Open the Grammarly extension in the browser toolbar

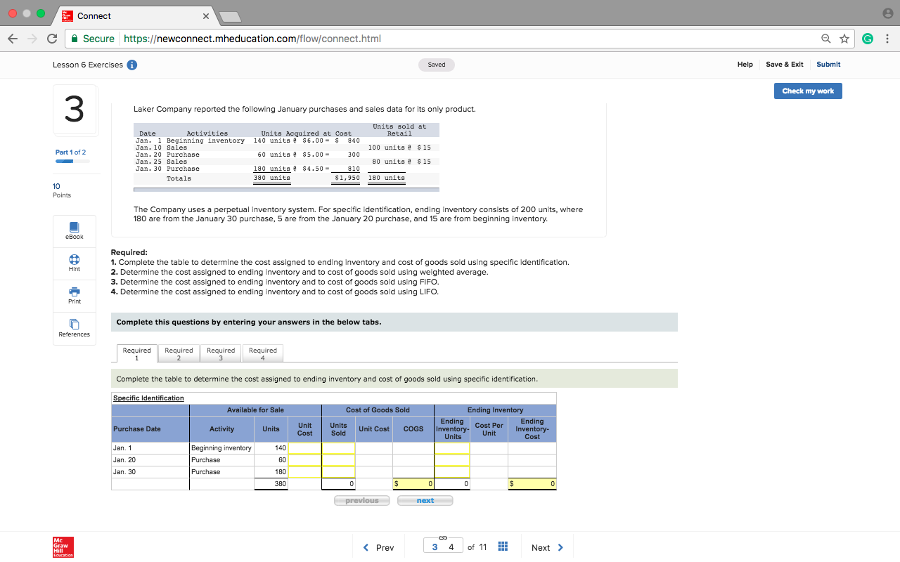click(x=868, y=39)
